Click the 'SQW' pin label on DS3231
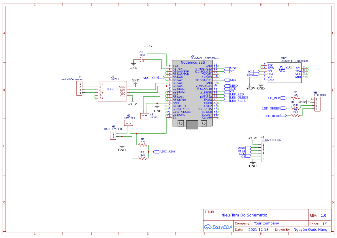This screenshot has height=238, width=337. click(x=271, y=68)
